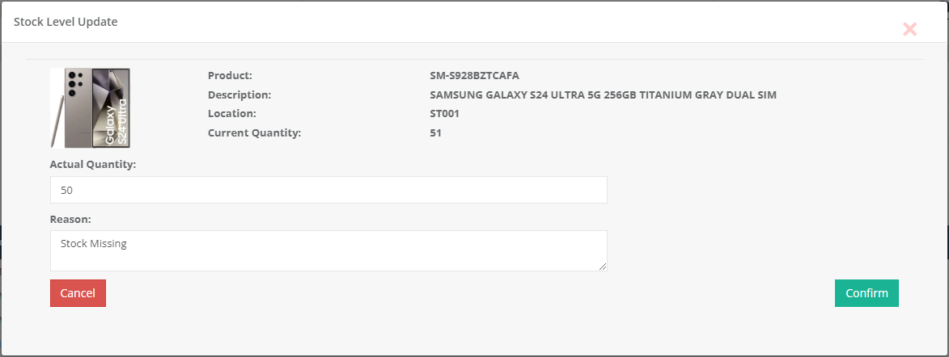
Task: Select product code SM-S928BZTCAFA text
Action: [x=475, y=75]
